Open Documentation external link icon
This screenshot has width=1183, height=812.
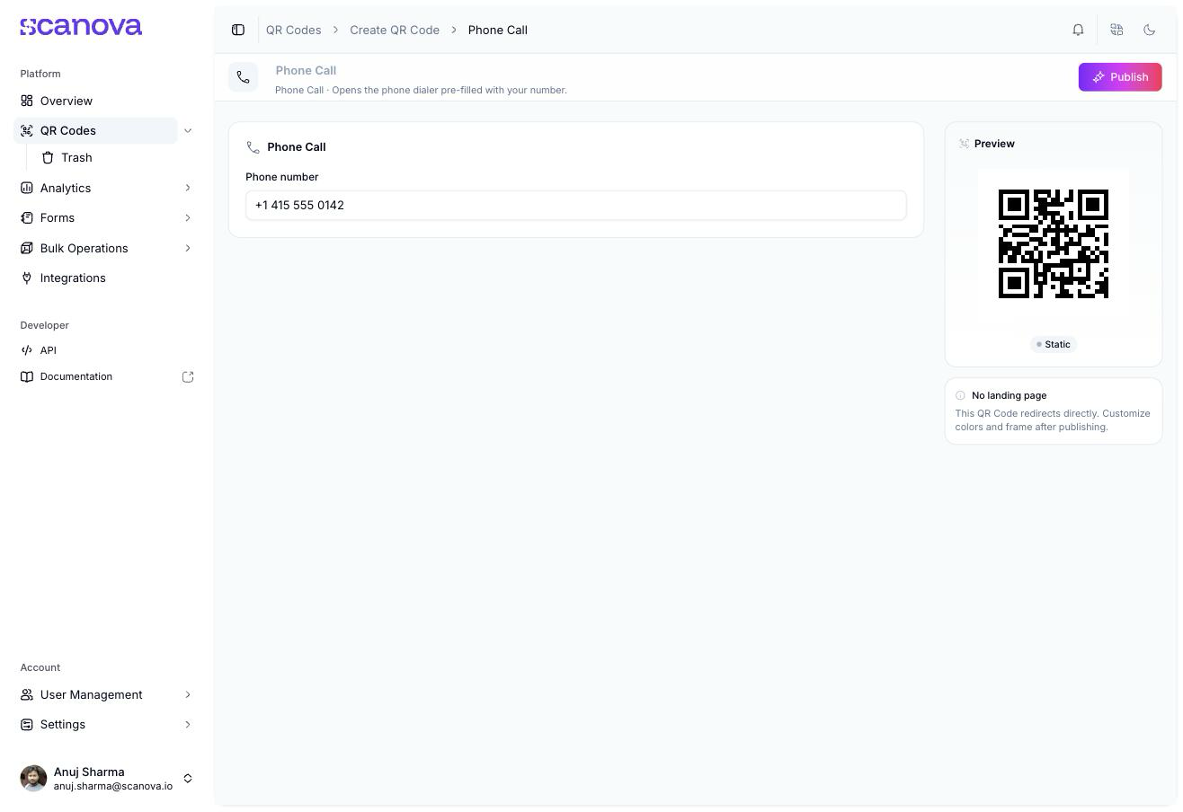[x=188, y=376]
